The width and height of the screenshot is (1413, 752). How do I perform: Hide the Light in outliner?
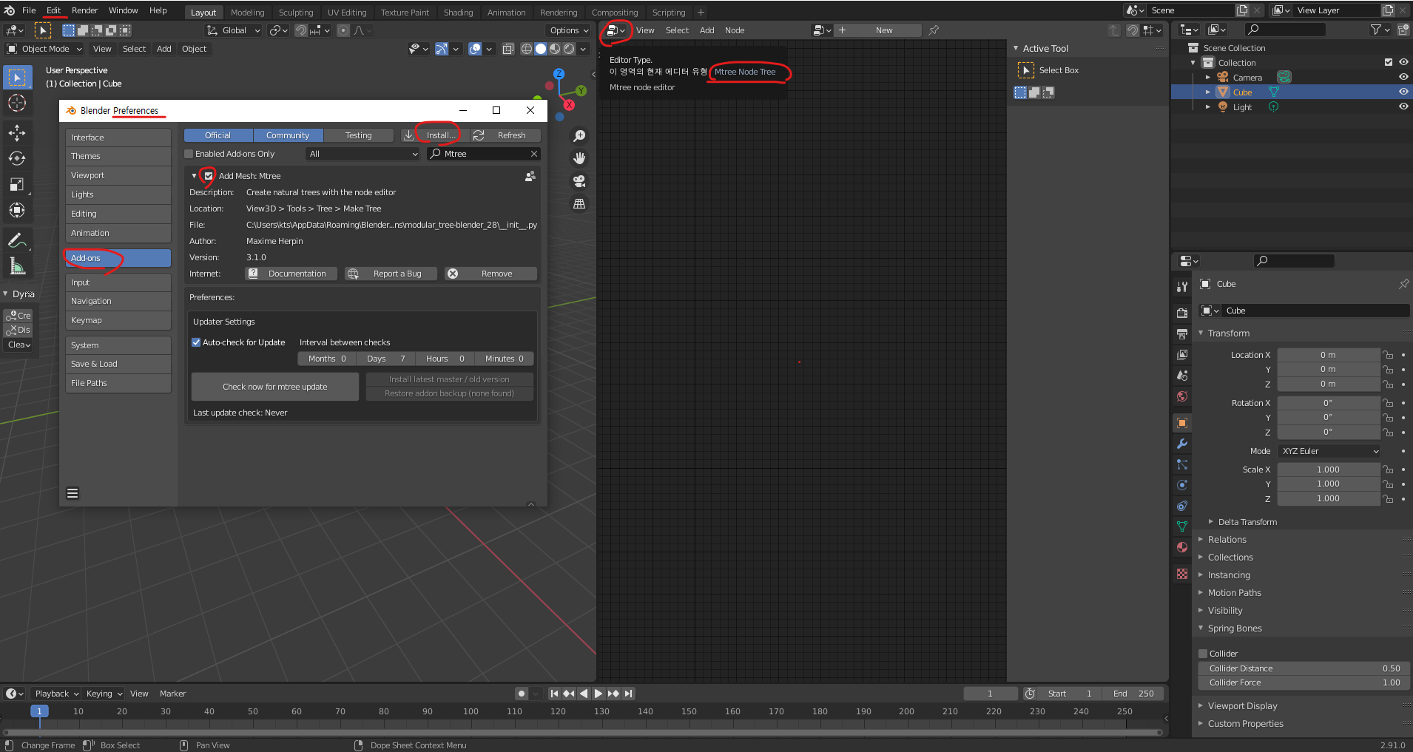click(1403, 106)
